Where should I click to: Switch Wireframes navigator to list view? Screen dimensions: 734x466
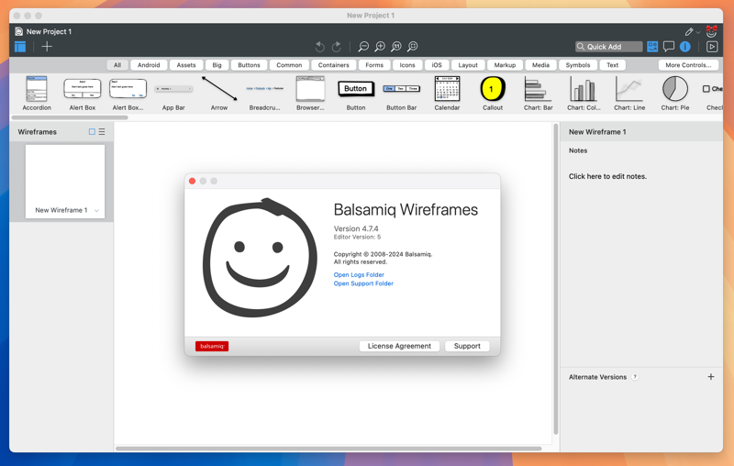(102, 132)
